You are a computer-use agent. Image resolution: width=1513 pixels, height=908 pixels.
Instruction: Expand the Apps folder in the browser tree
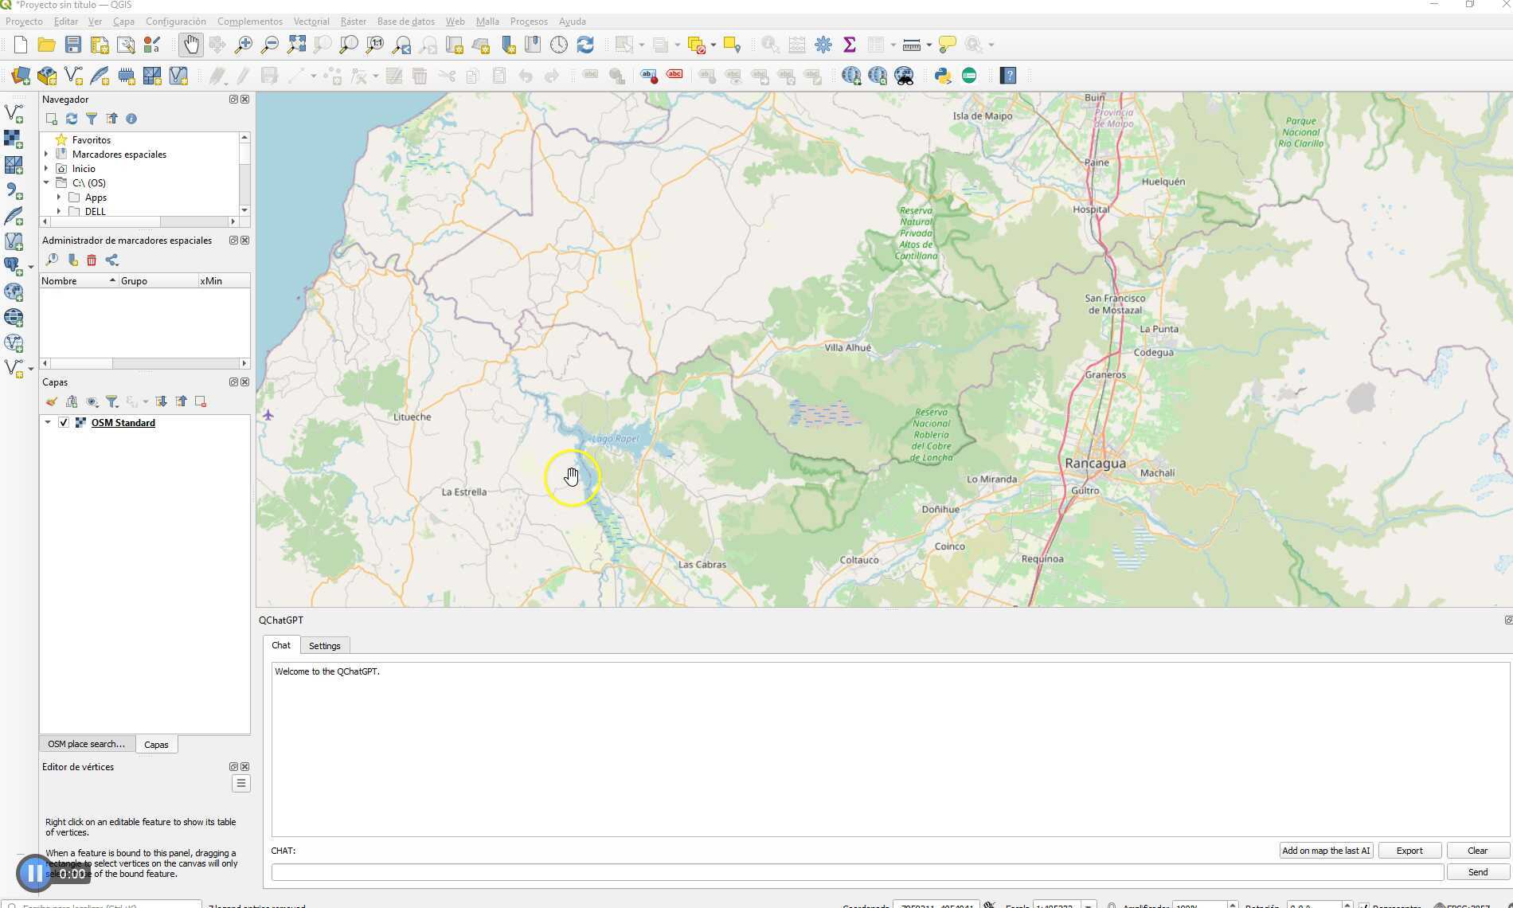tap(59, 198)
